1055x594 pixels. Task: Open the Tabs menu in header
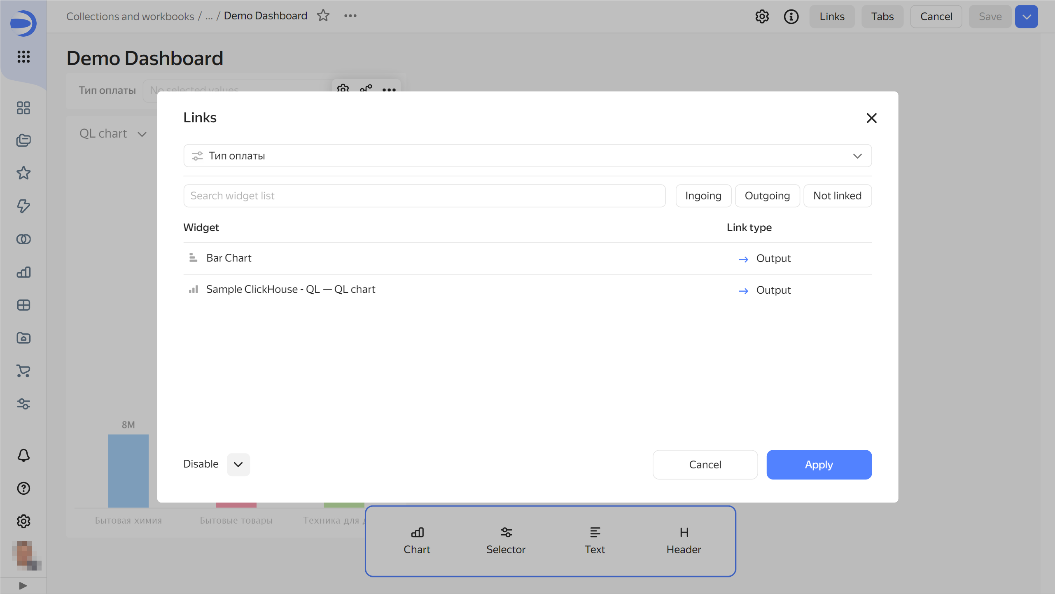[882, 16]
